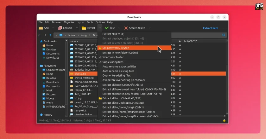Open the Browser menu
Viewport: 266px width, 139px height.
coord(57,22)
